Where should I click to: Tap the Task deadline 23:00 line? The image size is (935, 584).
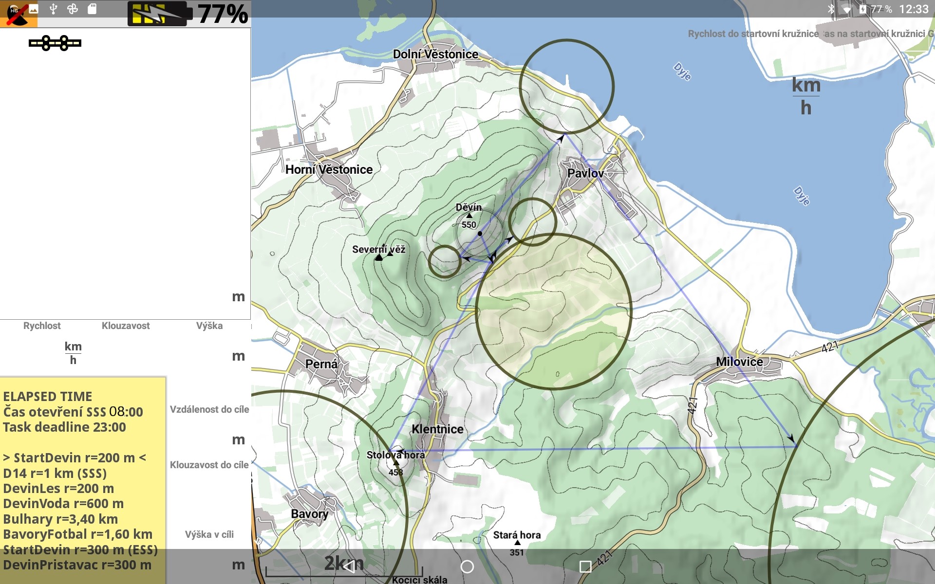[x=64, y=427]
